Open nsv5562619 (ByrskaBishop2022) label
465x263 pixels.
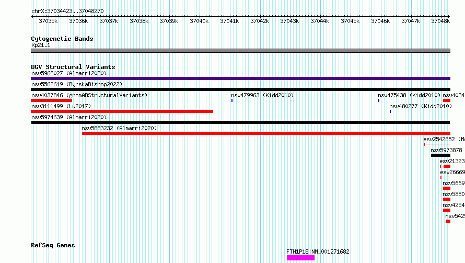point(77,84)
